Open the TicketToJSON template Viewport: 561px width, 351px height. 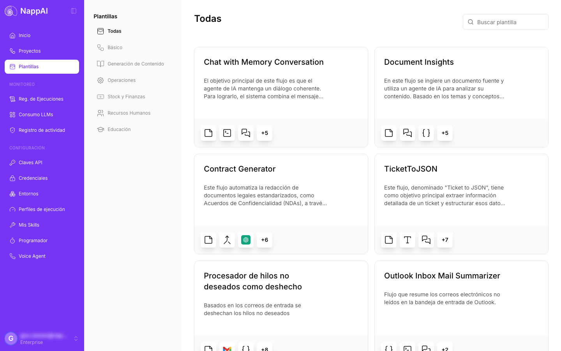(461, 204)
